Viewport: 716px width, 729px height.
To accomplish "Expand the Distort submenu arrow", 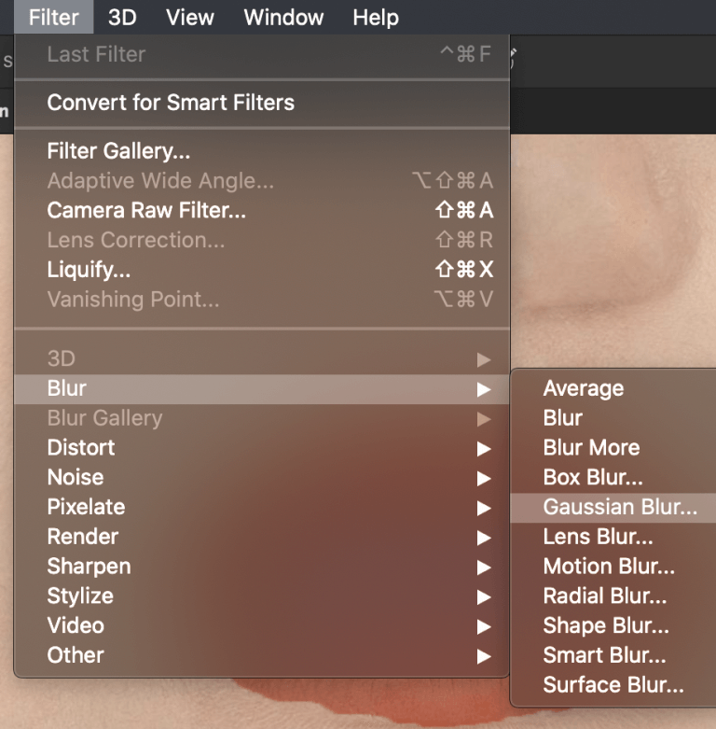I will click(483, 448).
